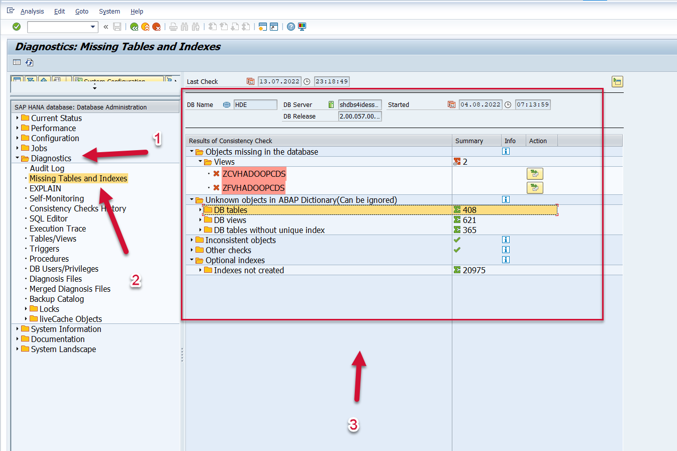Click the green Back arrow icon
Screen dimensions: 677x451
click(134, 27)
